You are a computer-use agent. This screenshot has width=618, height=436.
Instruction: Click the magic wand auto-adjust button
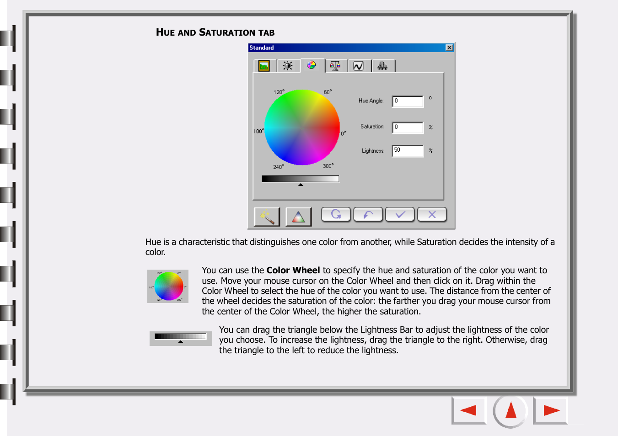pyautogui.click(x=267, y=217)
